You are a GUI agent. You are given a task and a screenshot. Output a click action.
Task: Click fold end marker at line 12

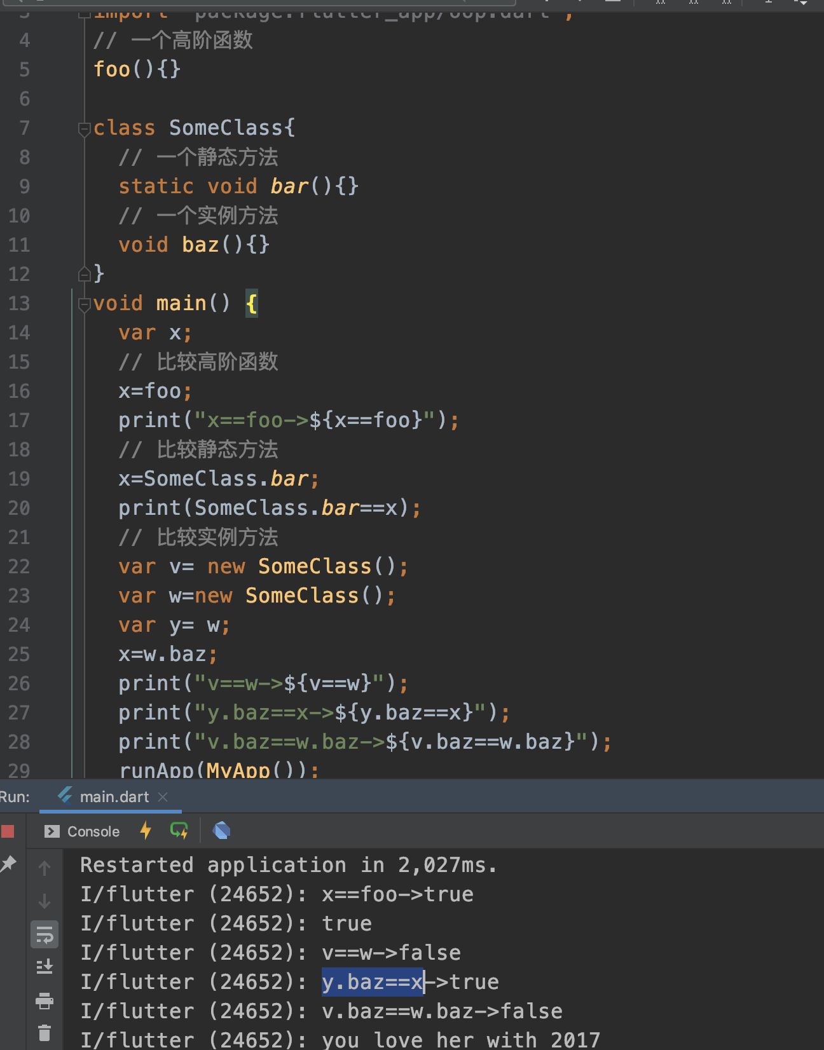pos(84,274)
